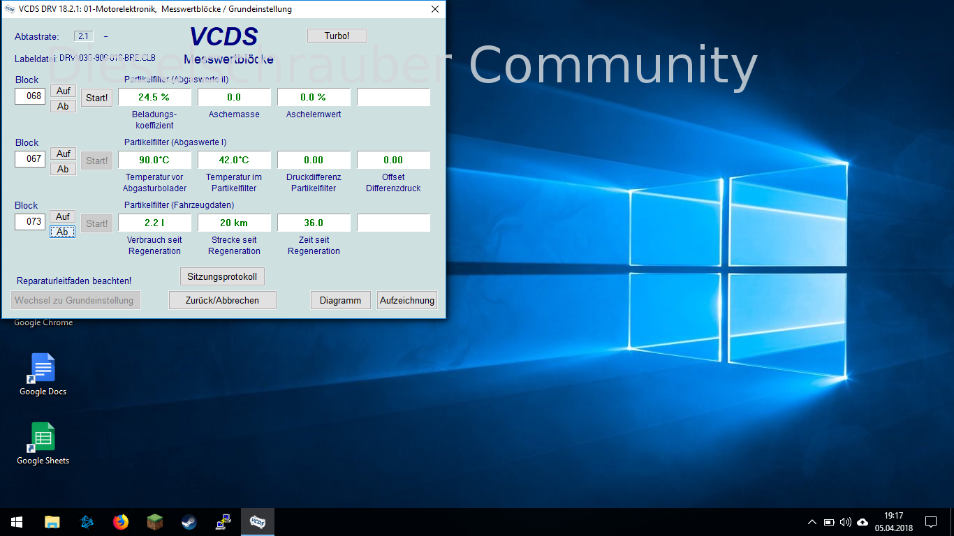The width and height of the screenshot is (954, 536).
Task: Open Firefox from the taskbar
Action: point(121,522)
